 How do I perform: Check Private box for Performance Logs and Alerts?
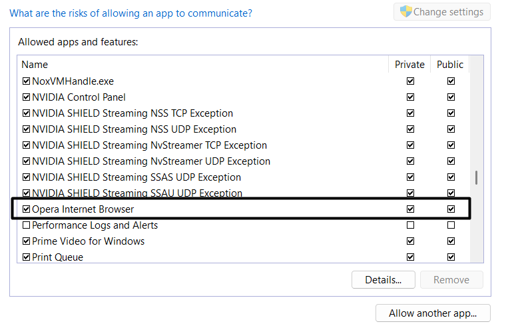pyautogui.click(x=410, y=225)
